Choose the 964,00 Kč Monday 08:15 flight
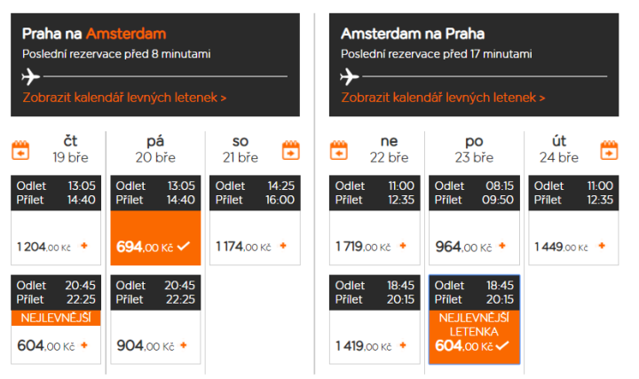Viewport: 639px width, 379px height. pyautogui.click(x=474, y=246)
